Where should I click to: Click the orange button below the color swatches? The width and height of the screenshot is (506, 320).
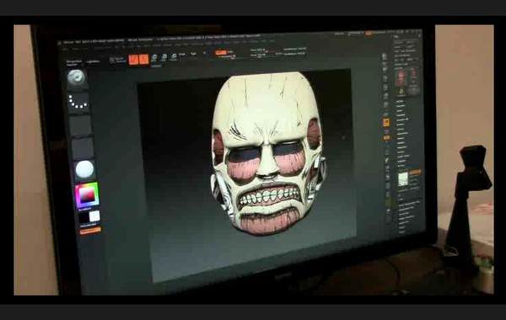point(90,230)
